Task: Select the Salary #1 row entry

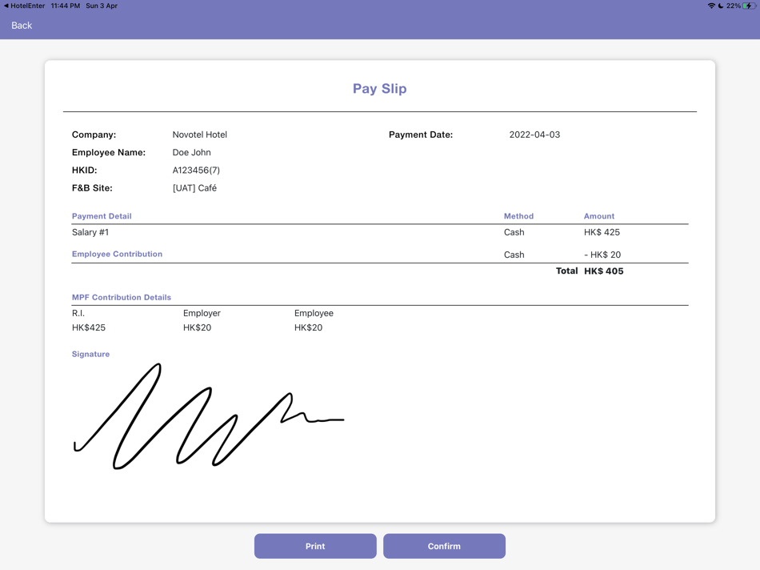Action: tap(90, 232)
